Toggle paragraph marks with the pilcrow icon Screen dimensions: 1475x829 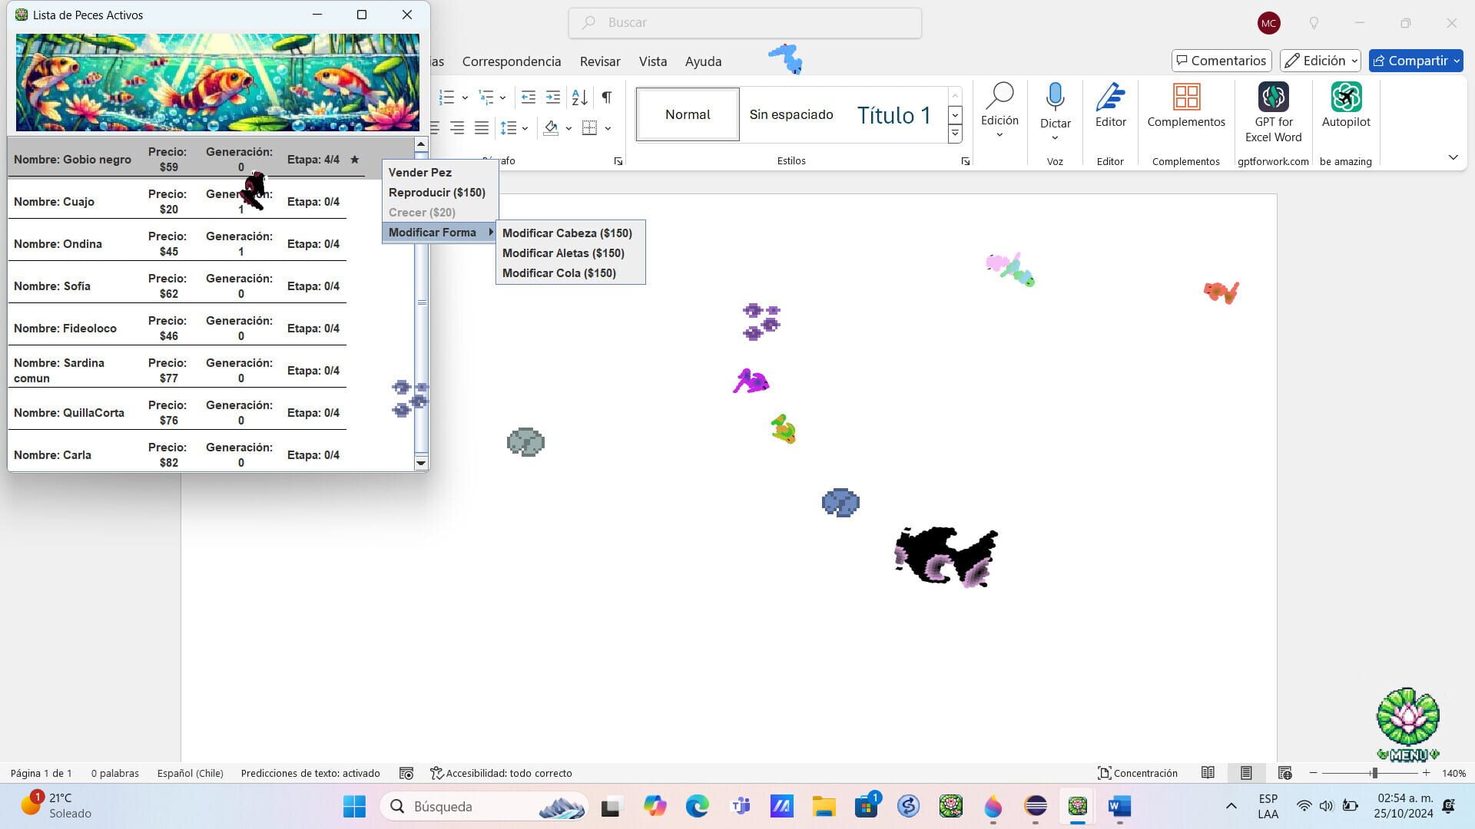click(606, 97)
